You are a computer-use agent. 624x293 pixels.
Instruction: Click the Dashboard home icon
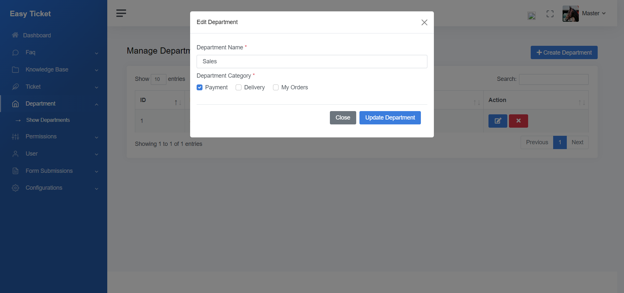click(15, 35)
